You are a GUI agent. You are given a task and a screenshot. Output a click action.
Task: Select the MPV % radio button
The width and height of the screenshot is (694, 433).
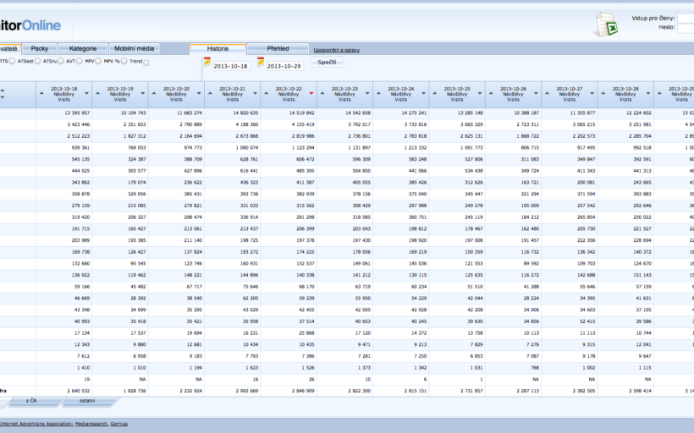[124, 61]
